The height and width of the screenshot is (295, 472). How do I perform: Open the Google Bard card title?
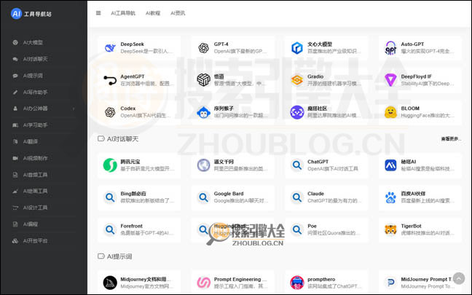point(229,194)
